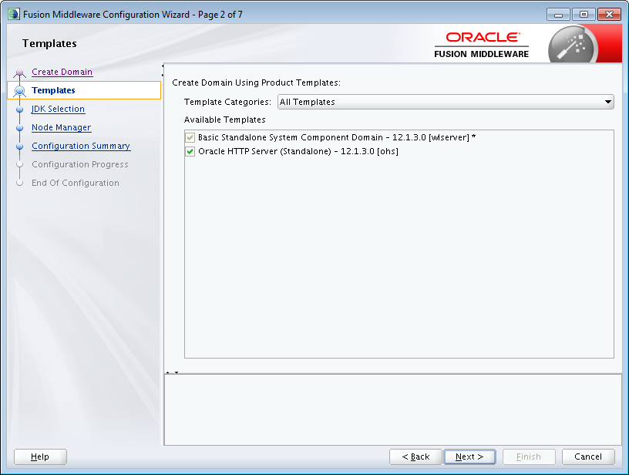Click the JDK Selection step bullet icon

[19, 109]
